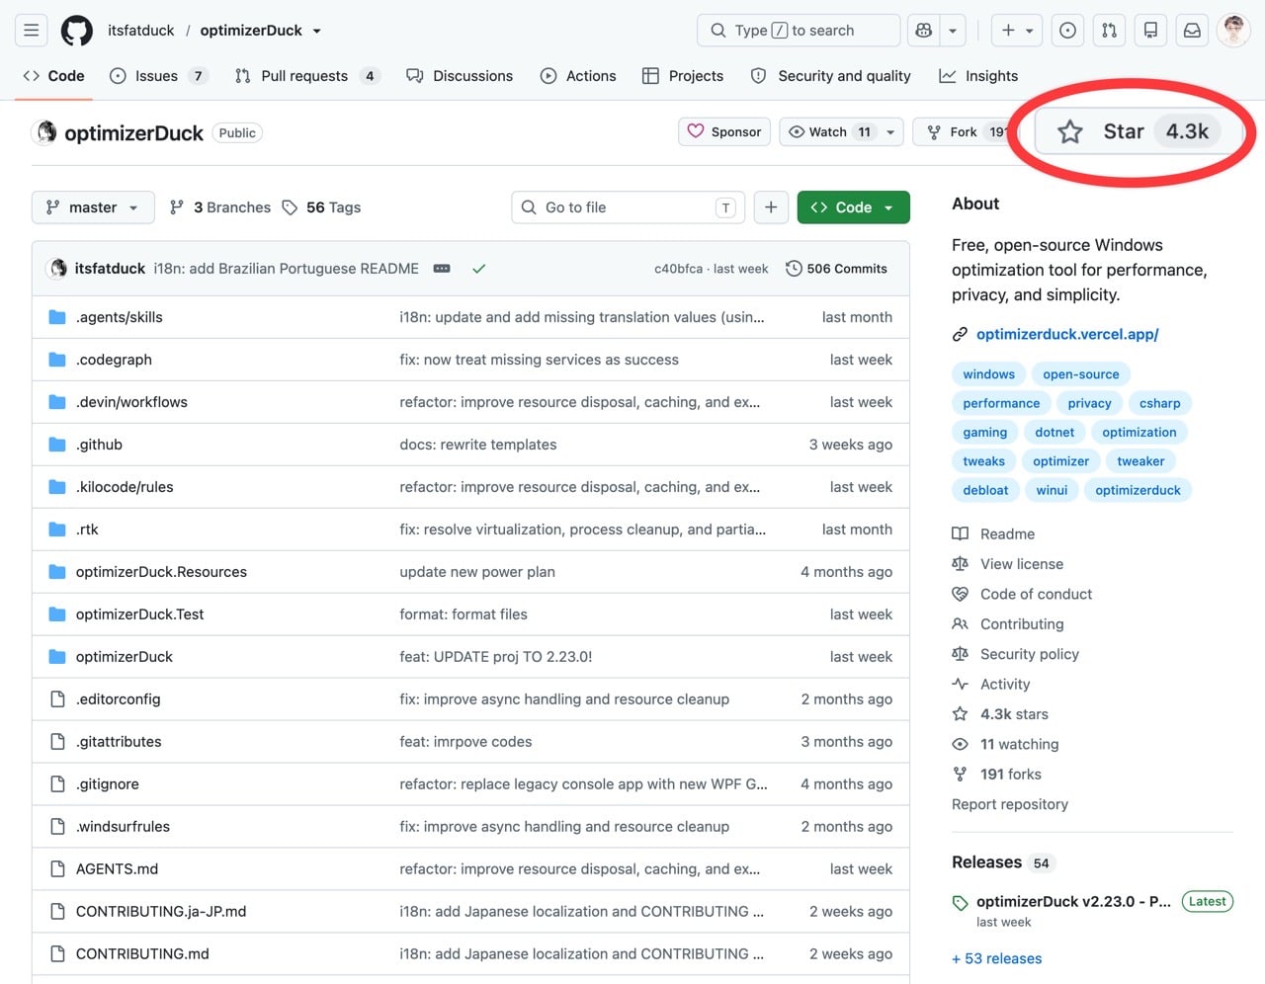Expand the Watch options dropdown arrow
This screenshot has width=1265, height=984.
point(890,132)
